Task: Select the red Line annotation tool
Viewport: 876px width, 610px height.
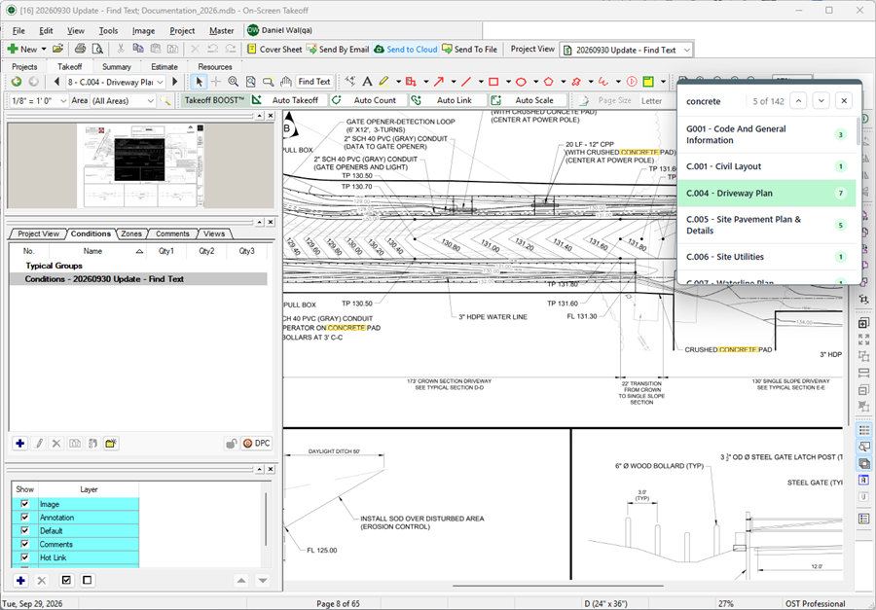Action: (x=466, y=82)
